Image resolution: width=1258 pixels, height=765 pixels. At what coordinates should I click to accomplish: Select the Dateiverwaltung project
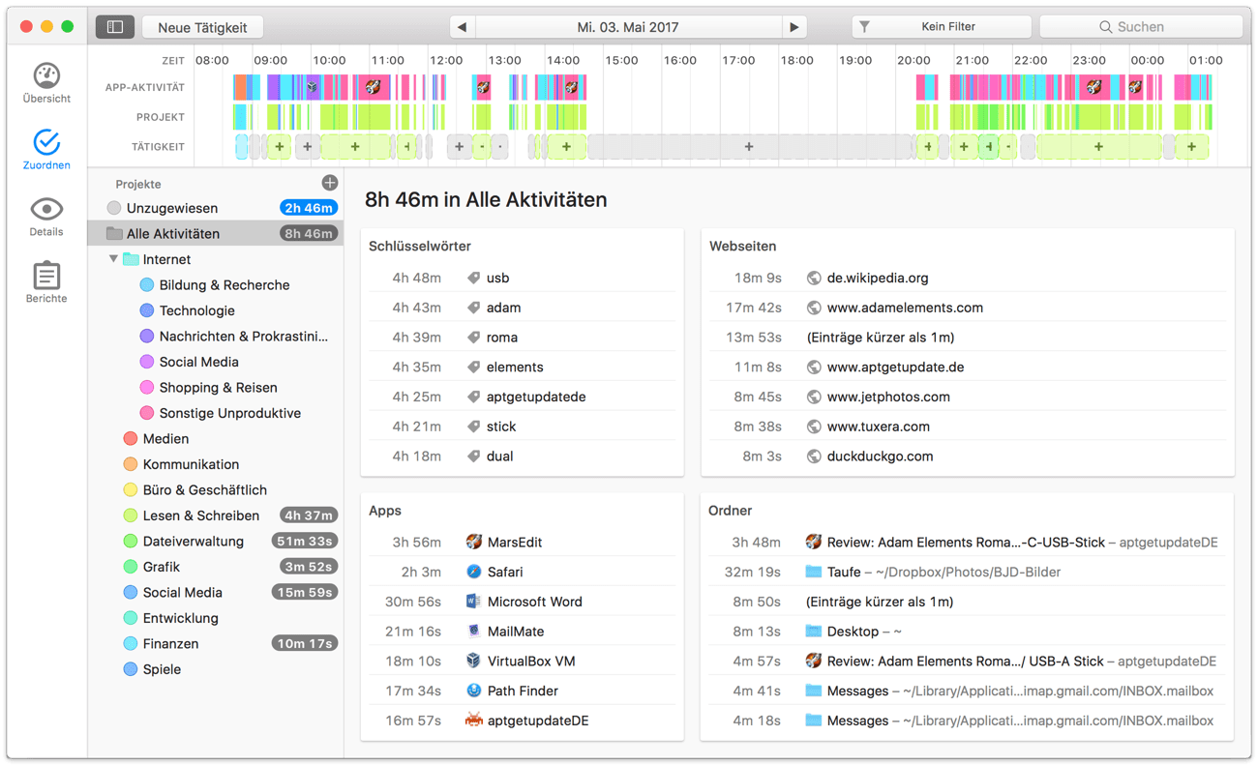click(193, 541)
